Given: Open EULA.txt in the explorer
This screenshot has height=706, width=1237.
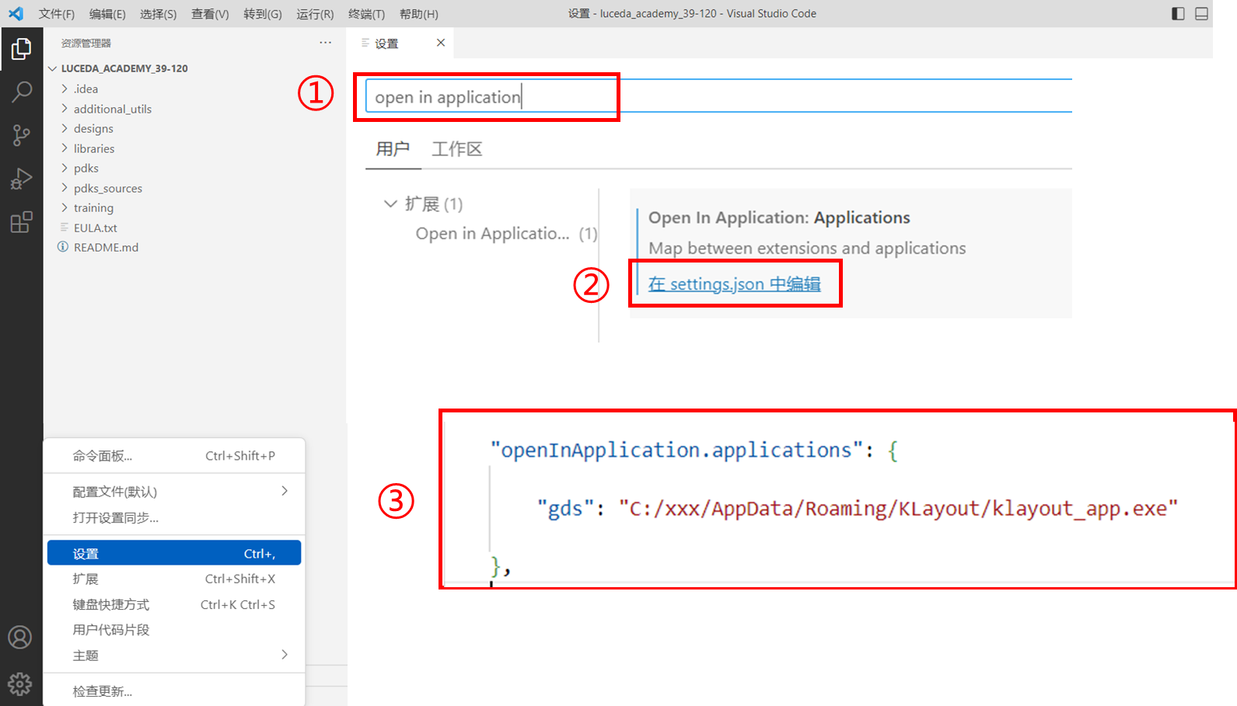Looking at the screenshot, I should [x=96, y=228].
